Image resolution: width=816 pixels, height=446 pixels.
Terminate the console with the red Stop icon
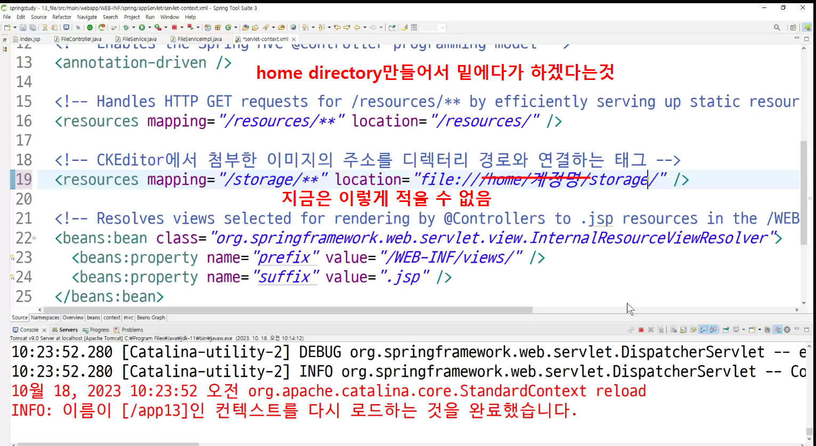[x=641, y=330]
